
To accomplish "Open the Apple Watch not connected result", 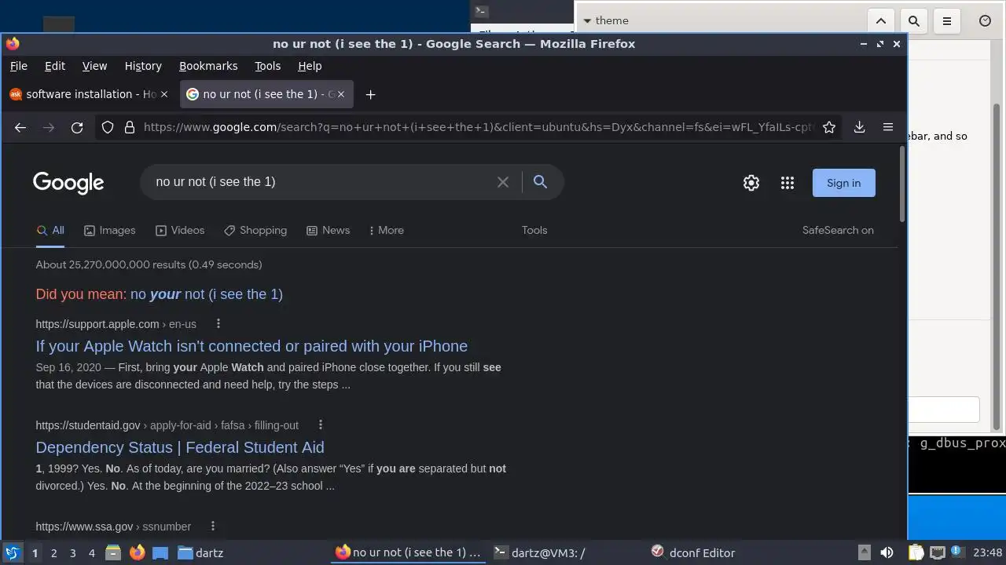I will [251, 346].
